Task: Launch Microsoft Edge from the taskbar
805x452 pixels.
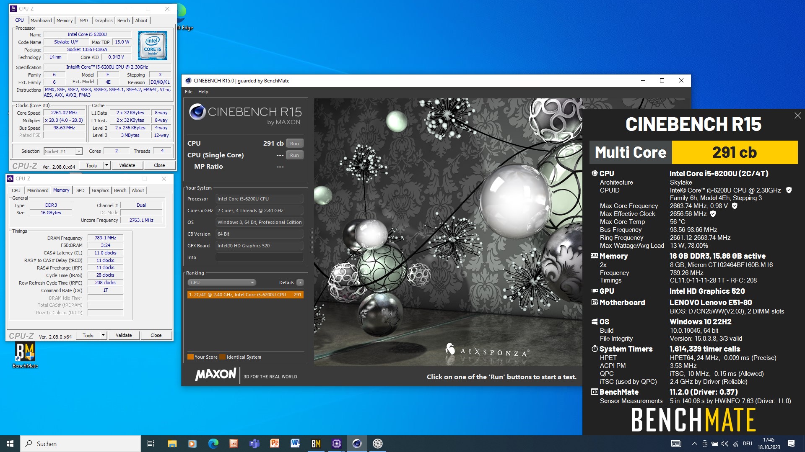Action: click(213, 444)
